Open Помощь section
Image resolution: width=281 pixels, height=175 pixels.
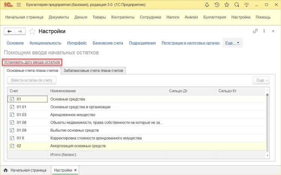click(x=263, y=17)
